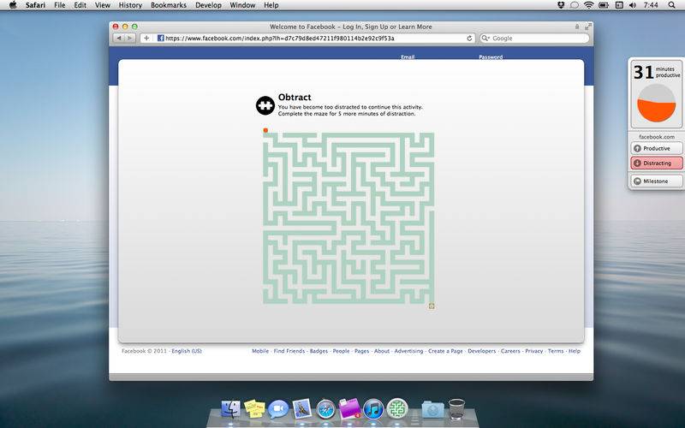The height and width of the screenshot is (428, 685).
Task: Click the reload icon in address bar
Action: coord(469,39)
